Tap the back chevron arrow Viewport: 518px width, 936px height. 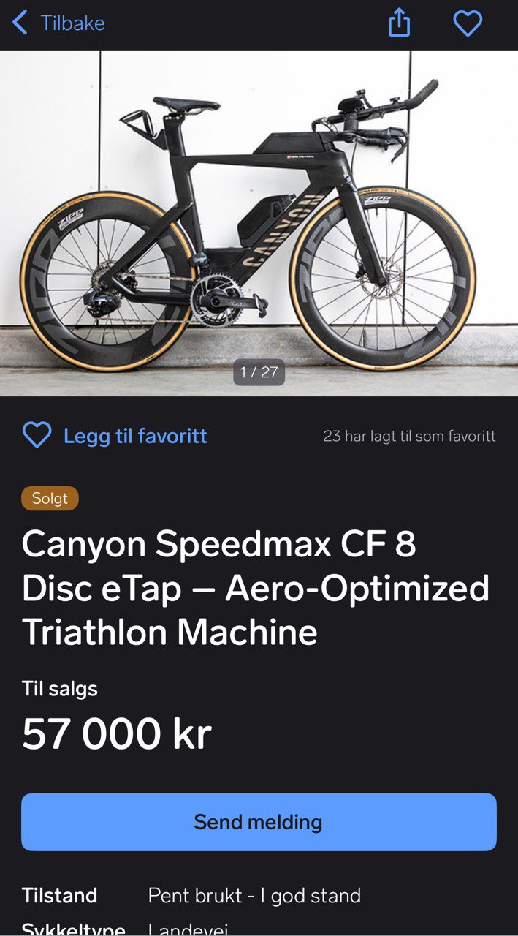tap(20, 23)
